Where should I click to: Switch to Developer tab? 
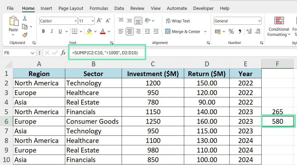click(203, 8)
